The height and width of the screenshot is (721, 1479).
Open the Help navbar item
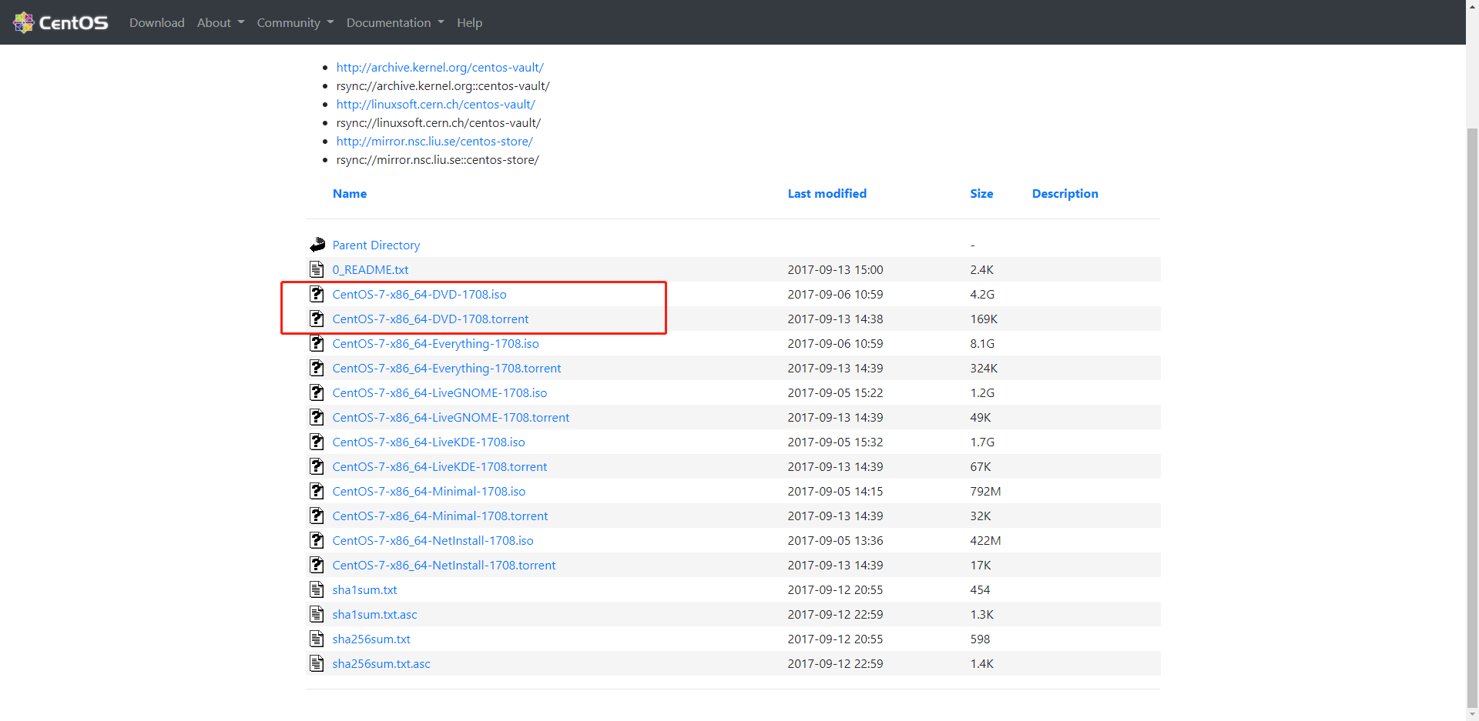(469, 22)
